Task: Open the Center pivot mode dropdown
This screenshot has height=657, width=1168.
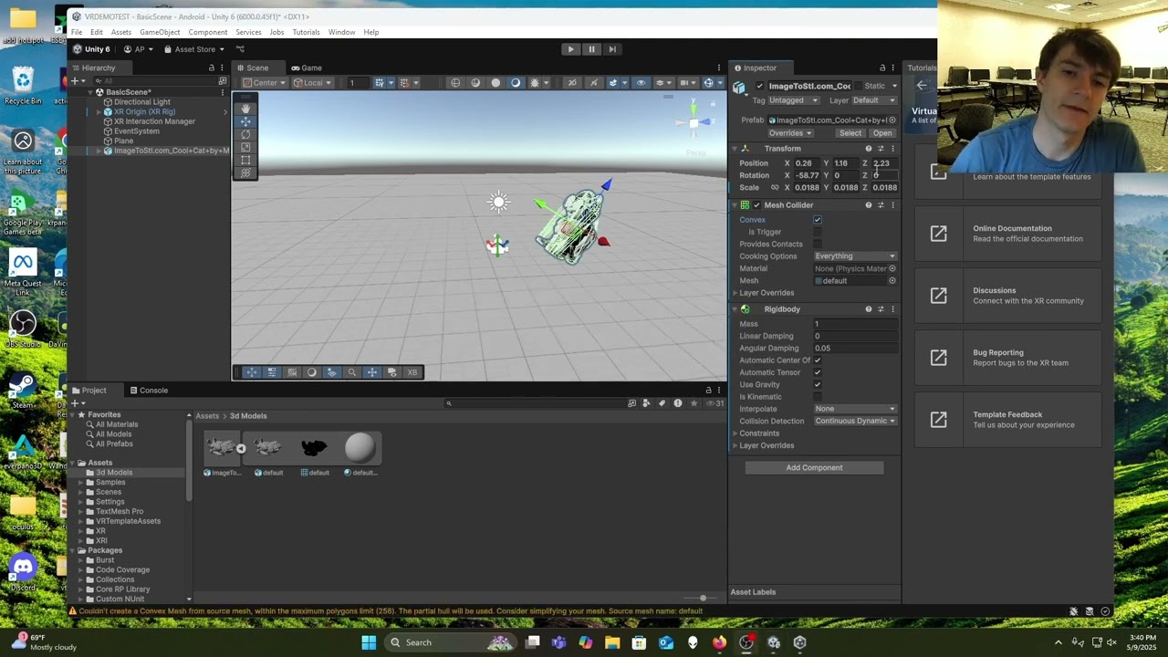Action: pyautogui.click(x=265, y=83)
